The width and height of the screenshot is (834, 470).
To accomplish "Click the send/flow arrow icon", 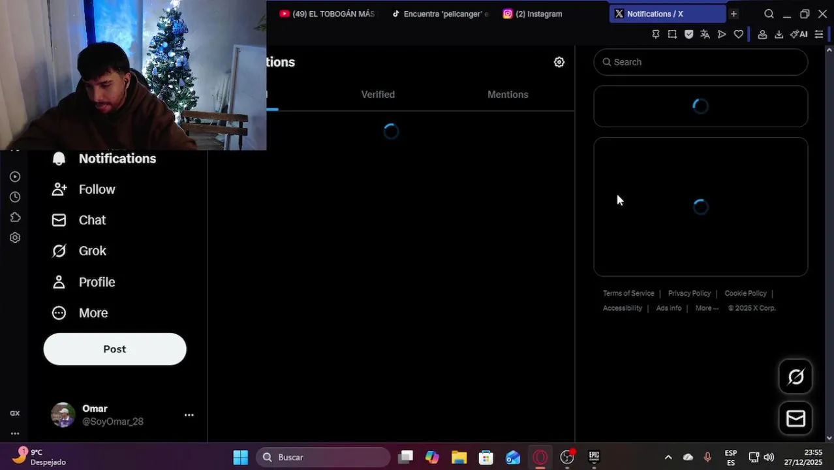I will pos(722,35).
